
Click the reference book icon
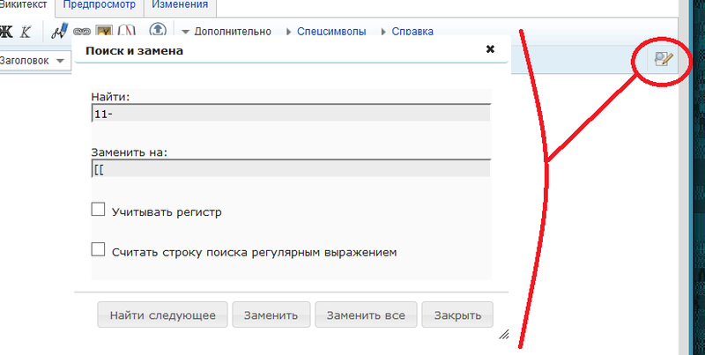(126, 32)
